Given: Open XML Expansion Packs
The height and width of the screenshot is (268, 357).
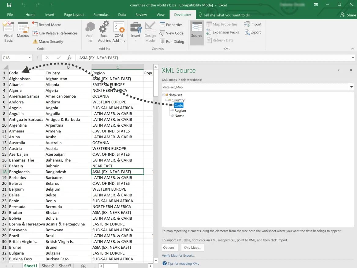Looking at the screenshot, I should pyautogui.click(x=222, y=32).
